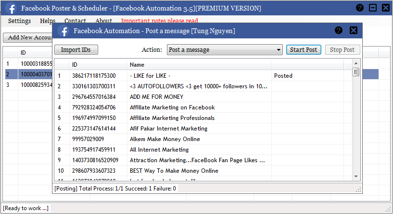The height and width of the screenshot is (214, 393).
Task: Click the dialog resize grip at bottom right
Action: click(358, 190)
